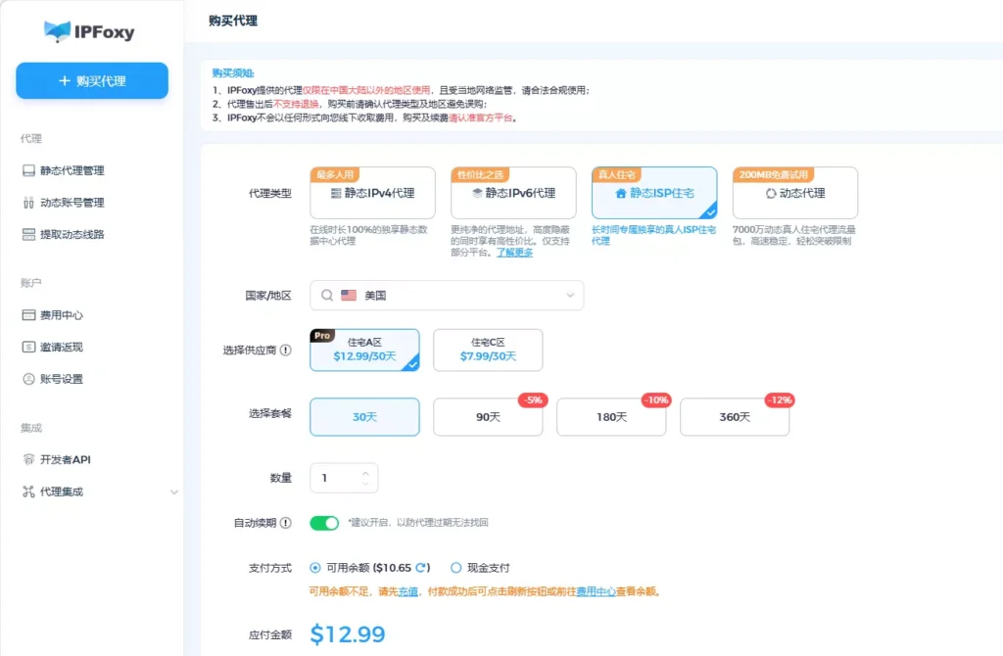The width and height of the screenshot is (1003, 656).
Task: Select 现金支付 payment radio button
Action: (456, 568)
